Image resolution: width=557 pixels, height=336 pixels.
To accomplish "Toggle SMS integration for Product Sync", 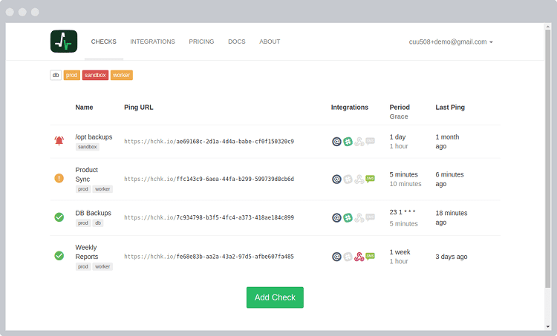I will [370, 179].
